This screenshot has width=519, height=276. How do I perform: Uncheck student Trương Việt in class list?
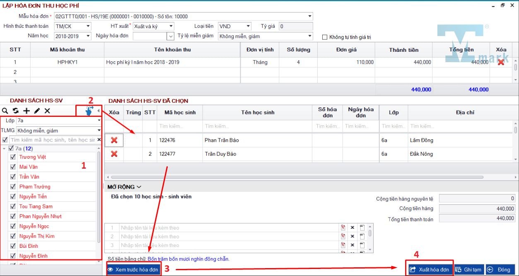pyautogui.click(x=13, y=157)
